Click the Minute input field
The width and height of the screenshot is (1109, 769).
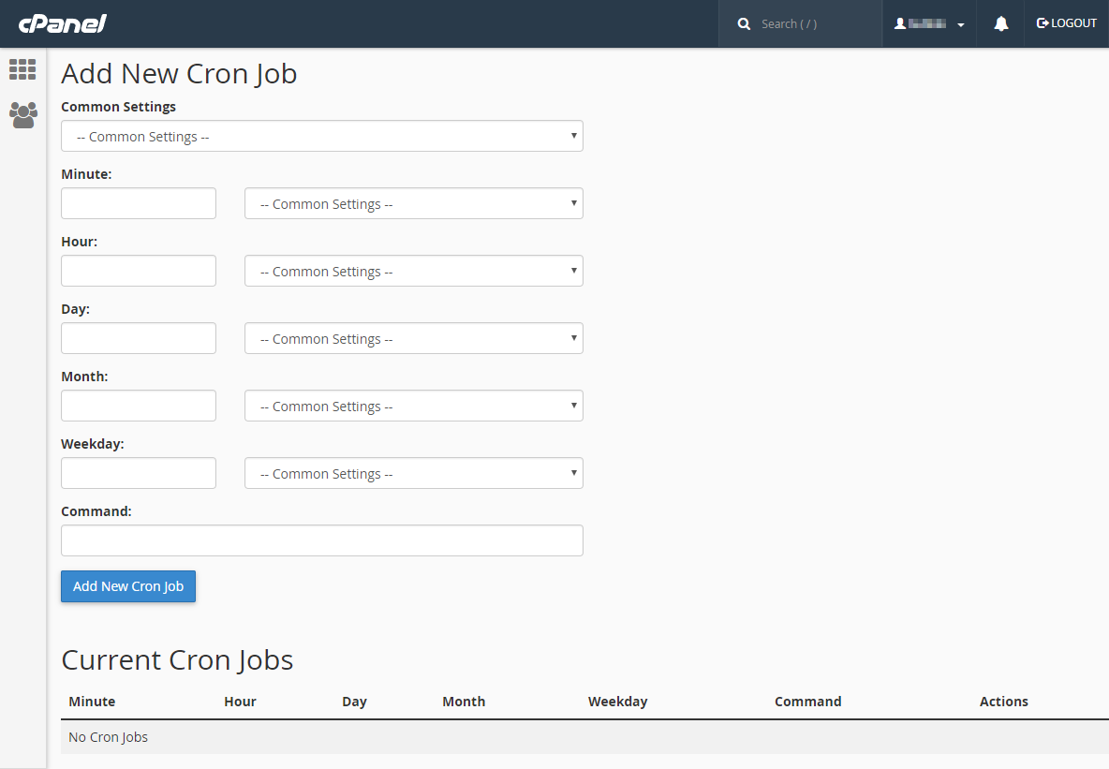(x=139, y=203)
